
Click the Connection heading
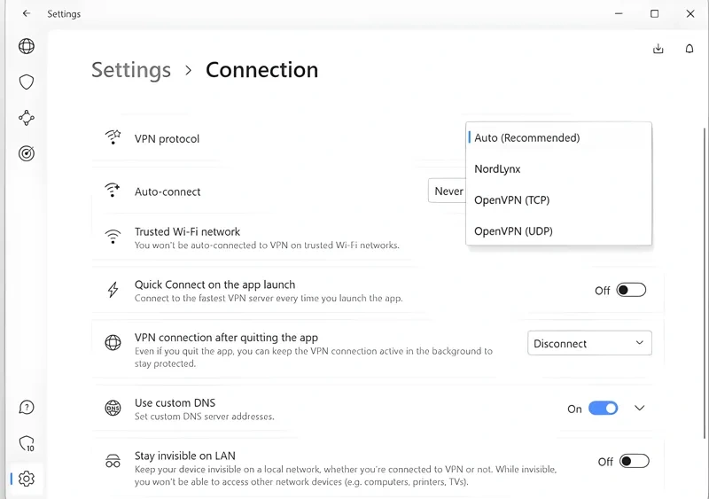click(x=261, y=70)
